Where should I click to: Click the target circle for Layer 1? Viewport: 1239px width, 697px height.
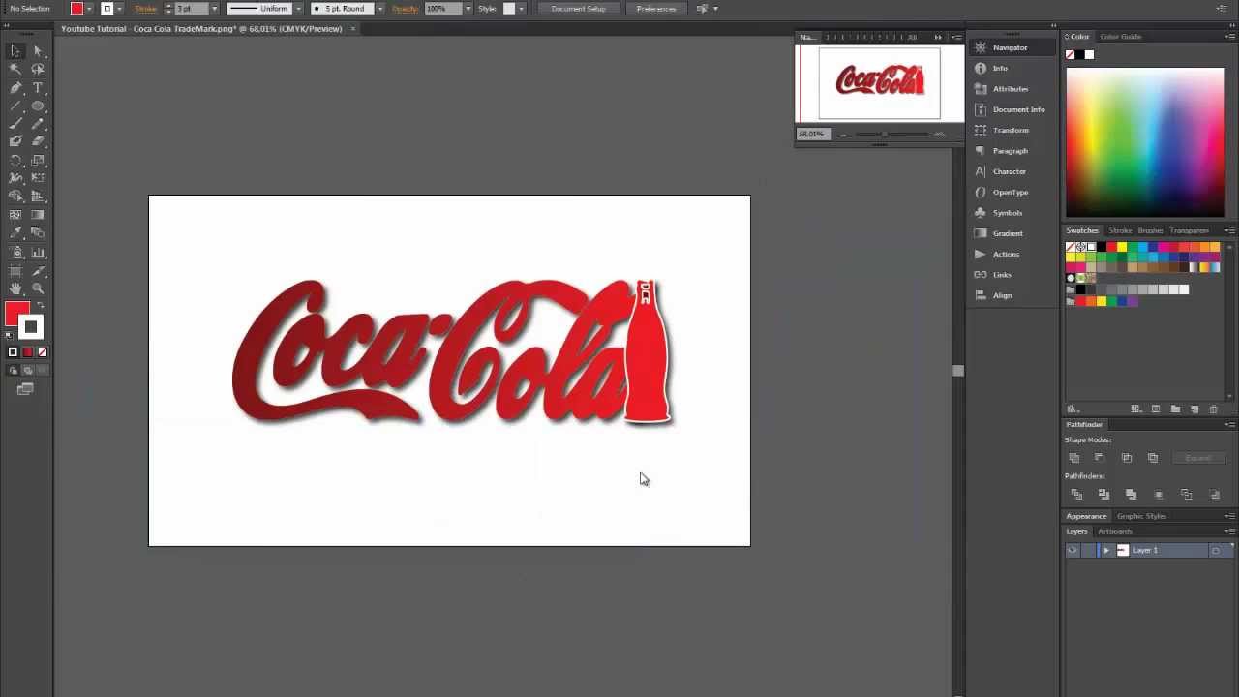tap(1215, 551)
